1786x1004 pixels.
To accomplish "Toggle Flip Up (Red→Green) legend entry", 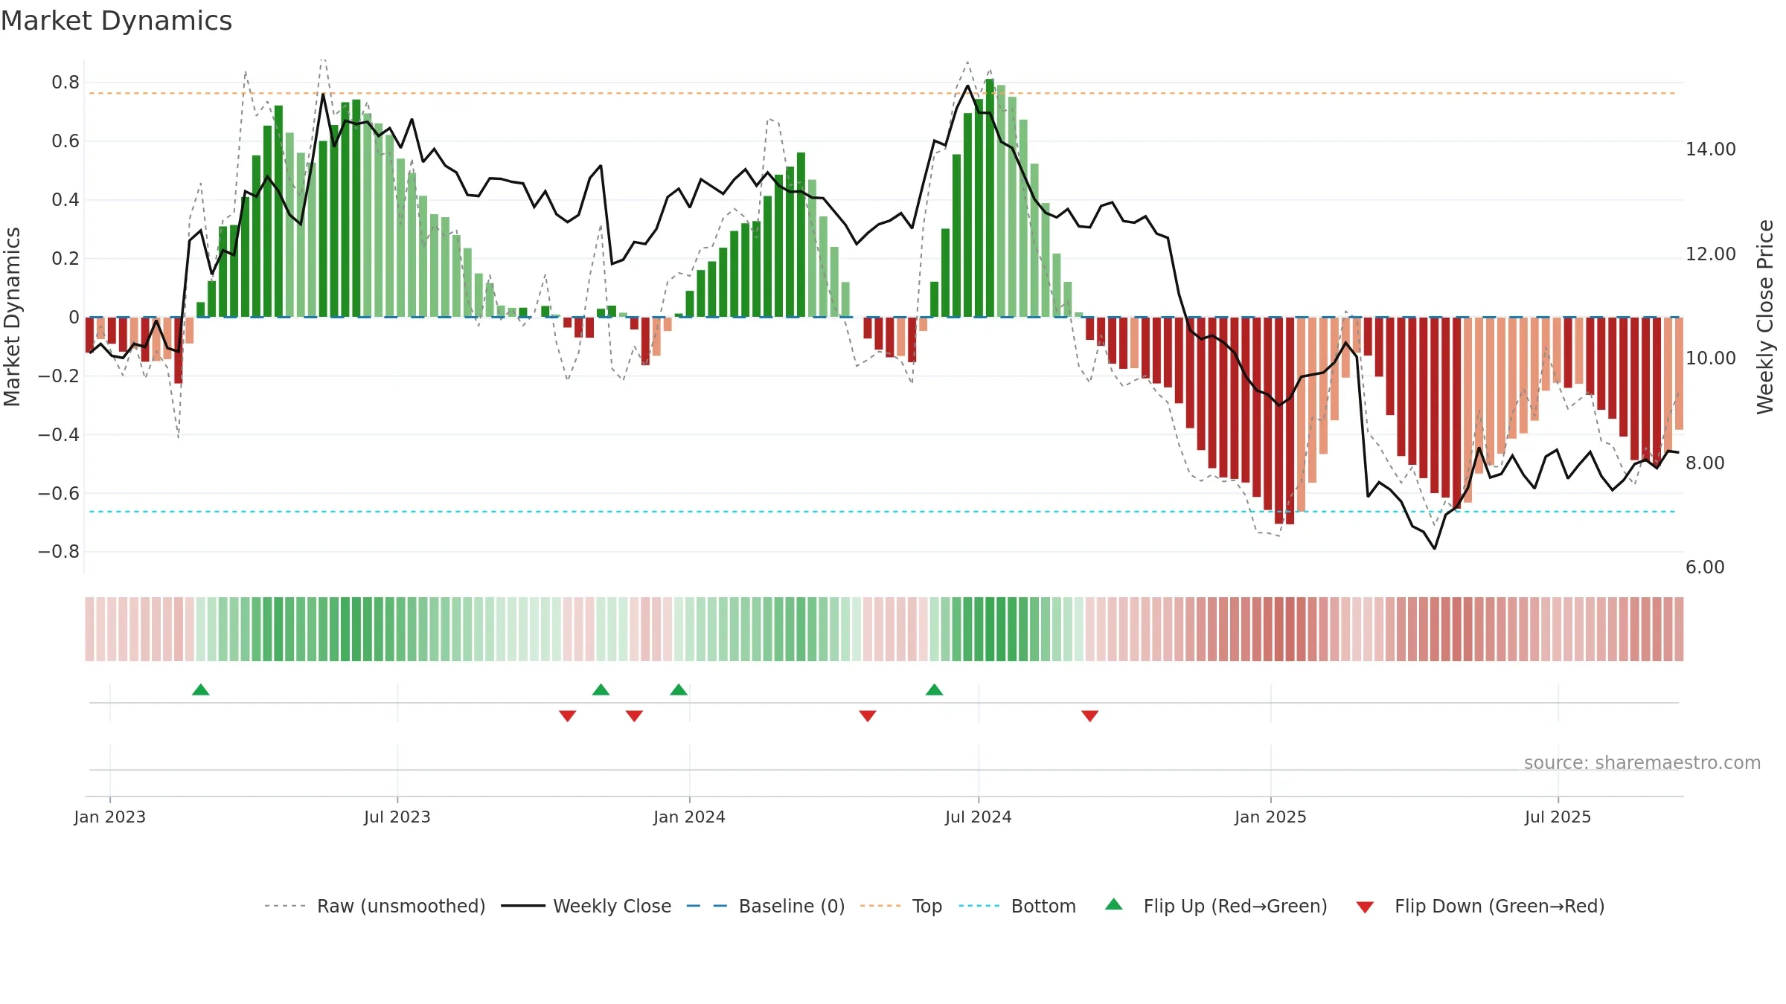I will 1217,906.
